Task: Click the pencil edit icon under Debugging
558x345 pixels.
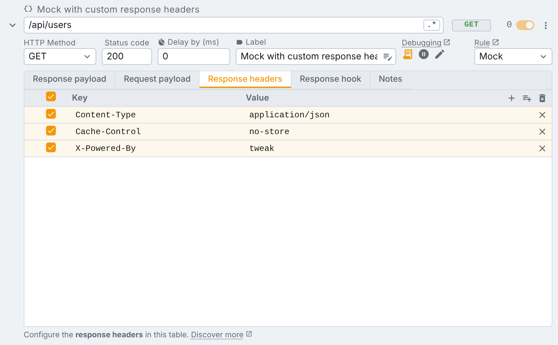Action: 440,54
